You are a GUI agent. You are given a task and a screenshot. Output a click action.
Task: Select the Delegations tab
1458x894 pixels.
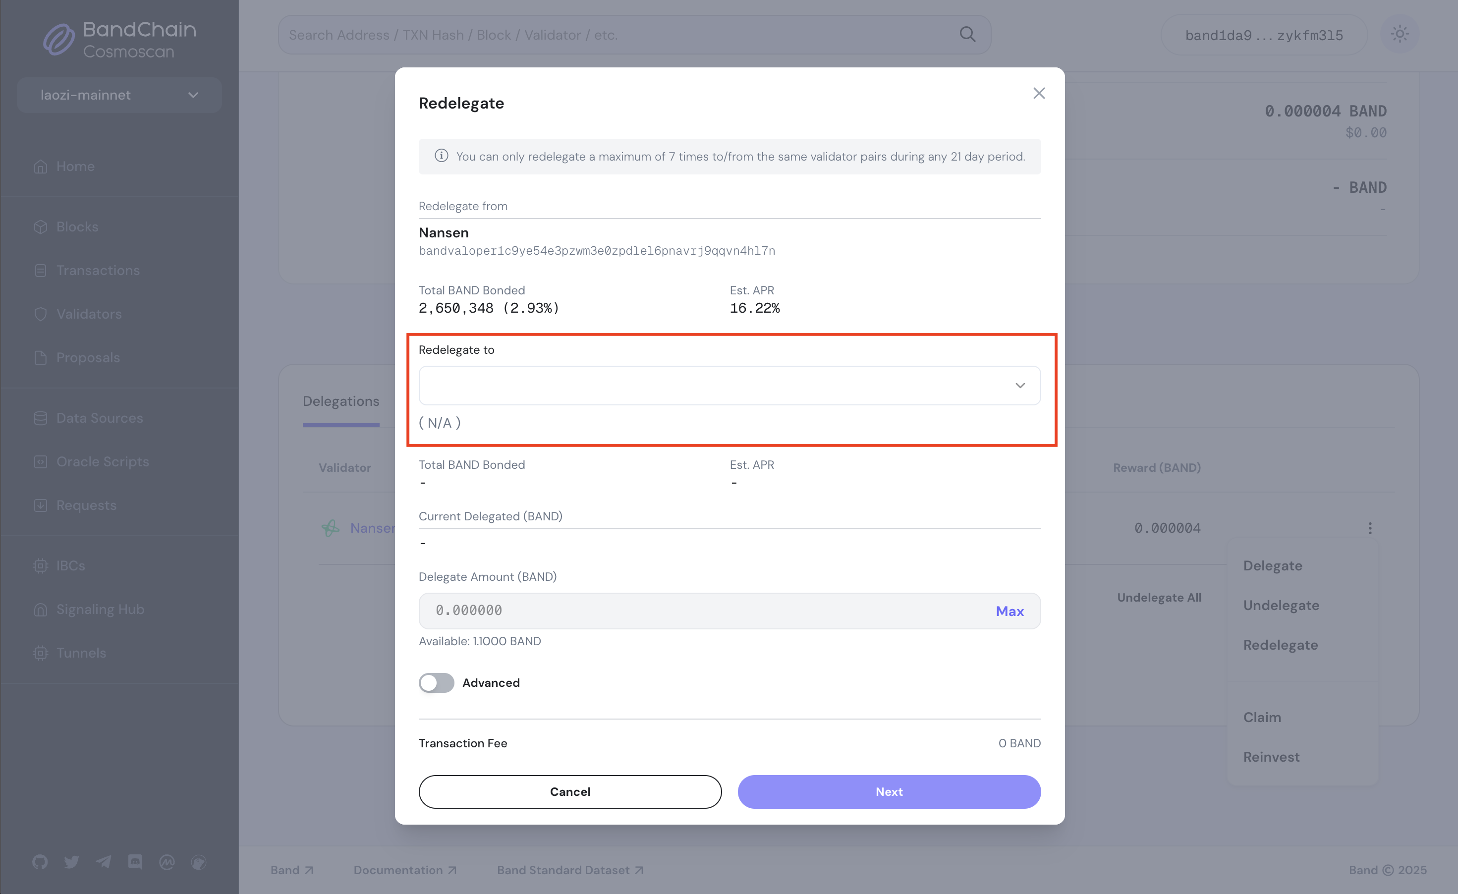tap(341, 401)
